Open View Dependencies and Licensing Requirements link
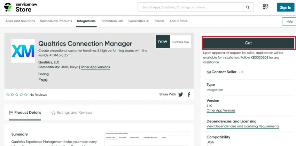The image size is (296, 146). pyautogui.click(x=243, y=126)
